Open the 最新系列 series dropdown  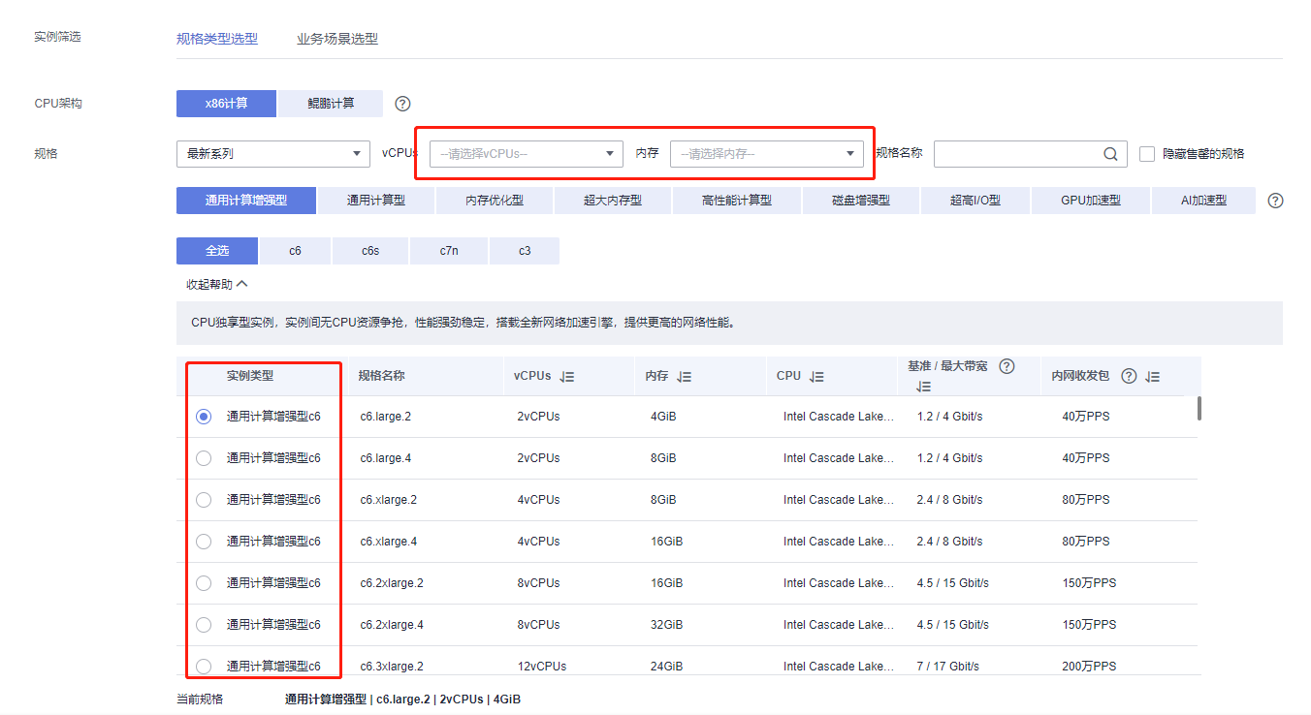[x=272, y=153]
